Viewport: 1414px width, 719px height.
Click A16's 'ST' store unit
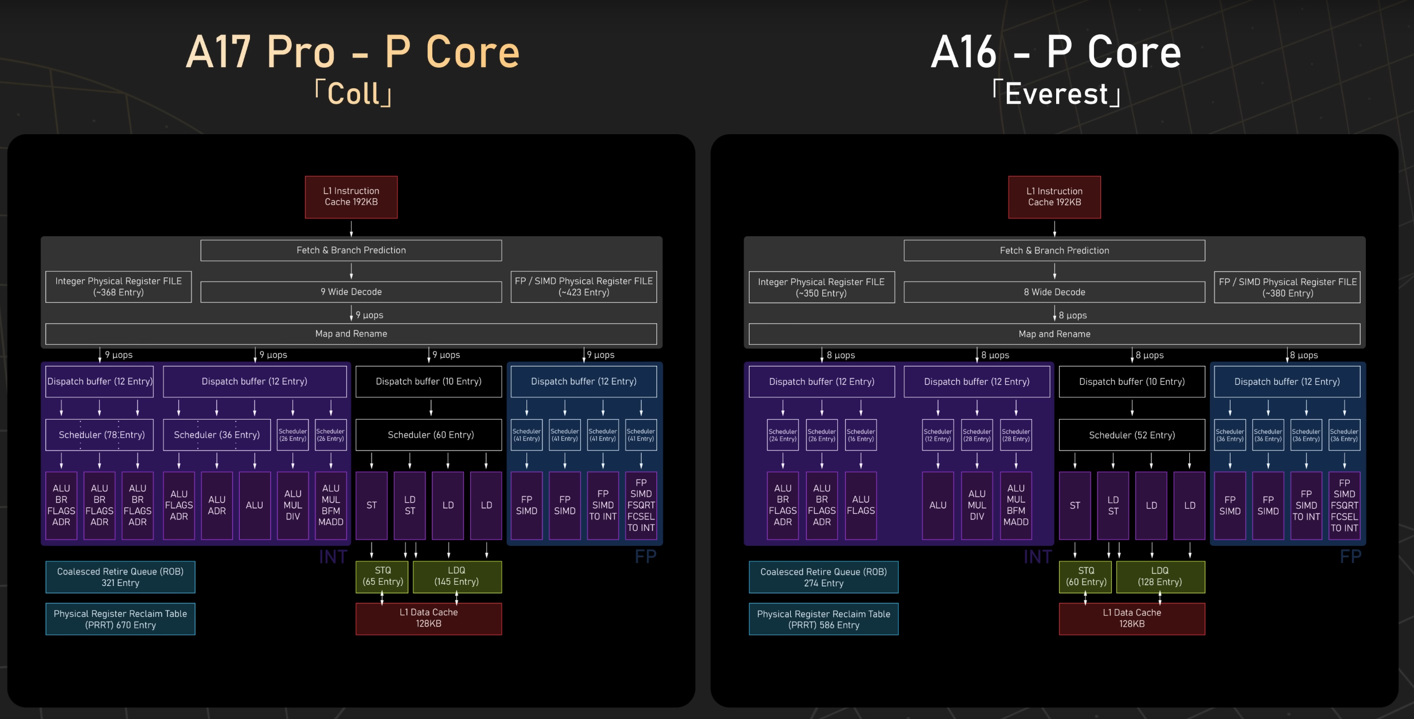point(1075,505)
